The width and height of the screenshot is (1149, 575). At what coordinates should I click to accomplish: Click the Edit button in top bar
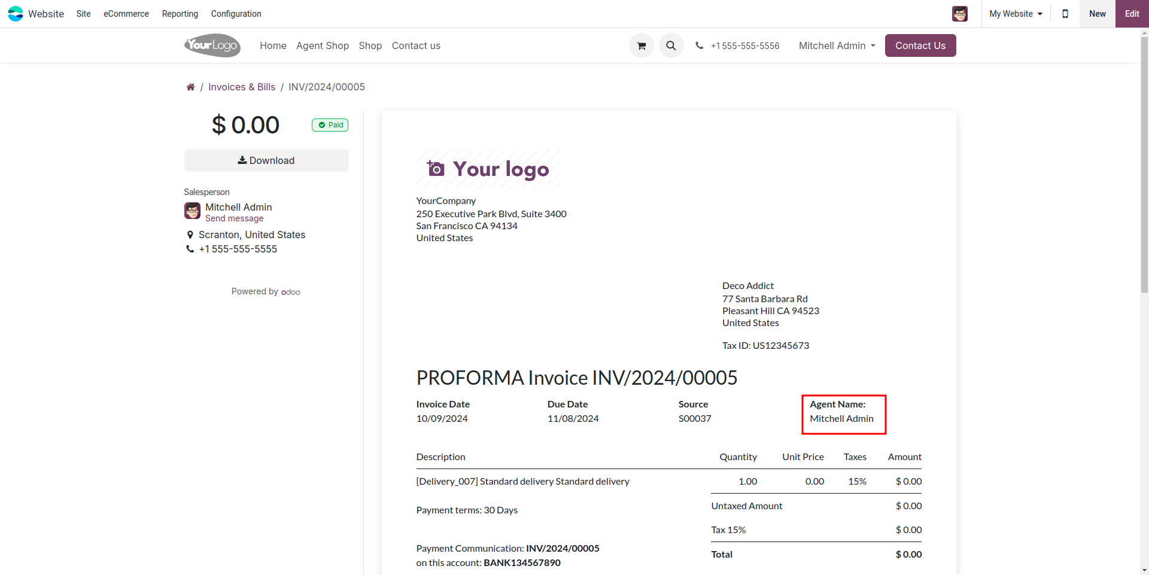pyautogui.click(x=1132, y=14)
